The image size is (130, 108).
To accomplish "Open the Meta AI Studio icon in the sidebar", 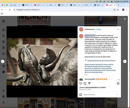I will tap(4, 90).
